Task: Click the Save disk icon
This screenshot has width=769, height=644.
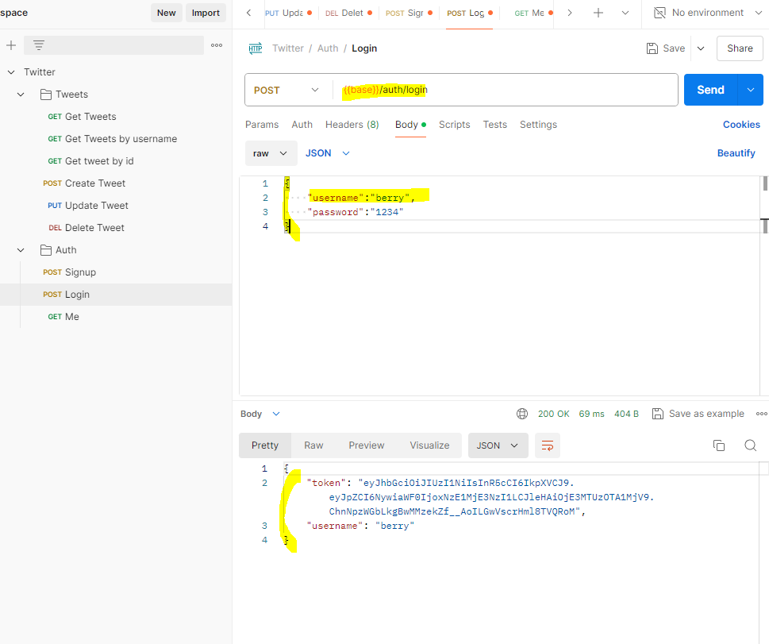Action: click(652, 48)
